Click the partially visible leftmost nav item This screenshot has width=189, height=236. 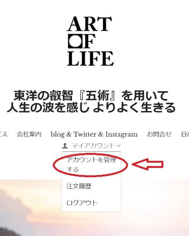(x=4, y=134)
